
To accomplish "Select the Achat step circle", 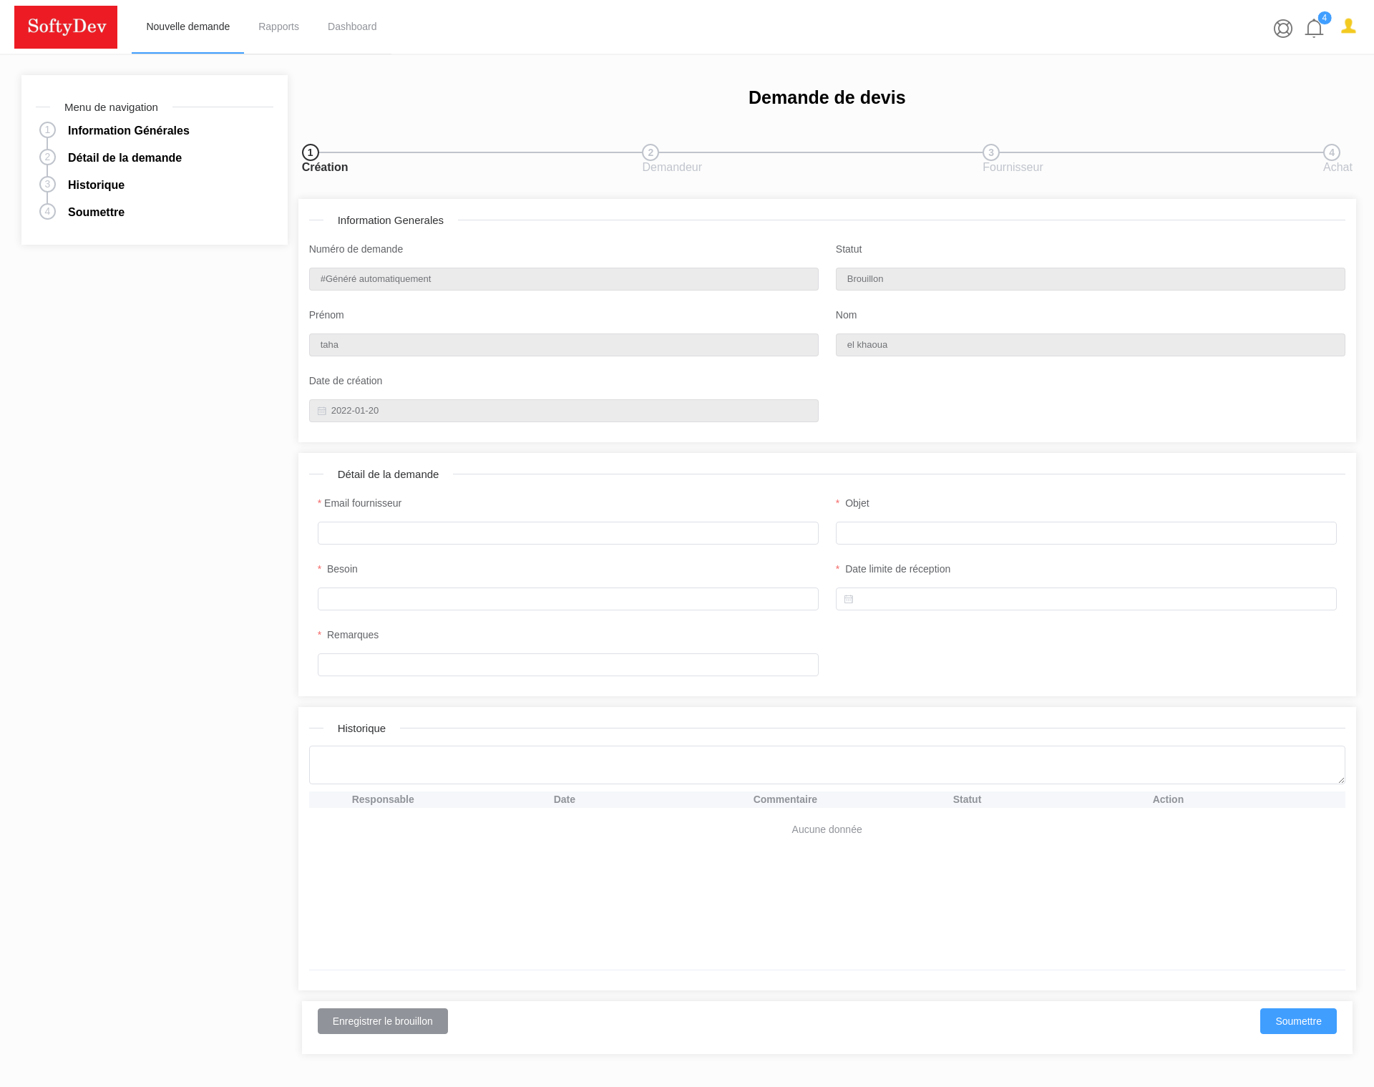I will [x=1331, y=152].
